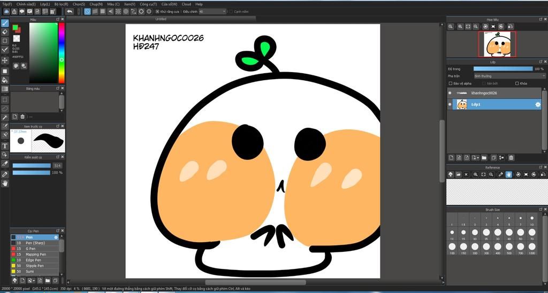The height and width of the screenshot is (293, 548).
Task: Zoom in on the navigator preview
Action: click(x=460, y=27)
